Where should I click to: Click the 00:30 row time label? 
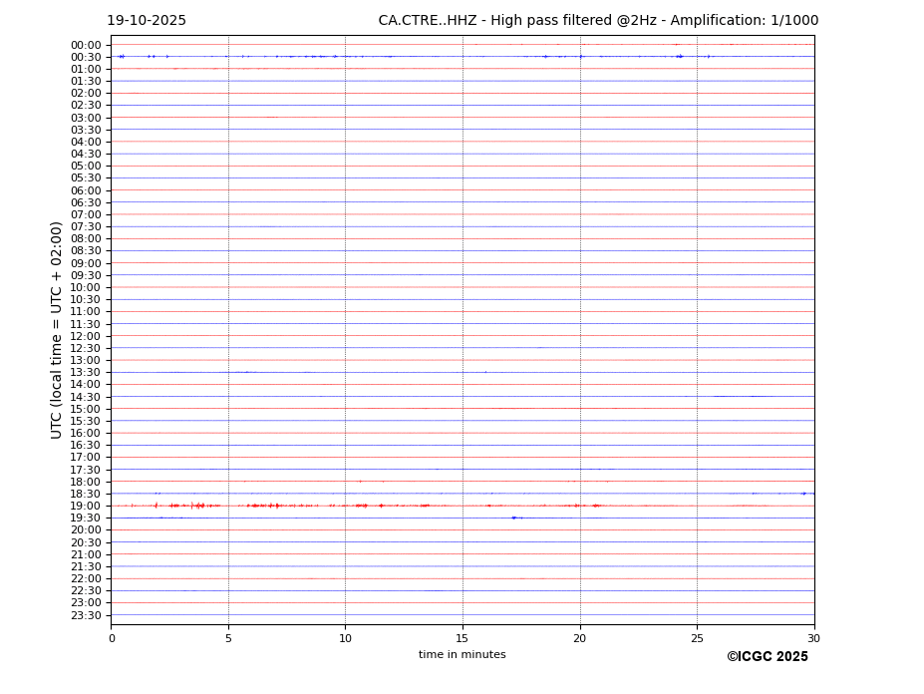coord(85,57)
